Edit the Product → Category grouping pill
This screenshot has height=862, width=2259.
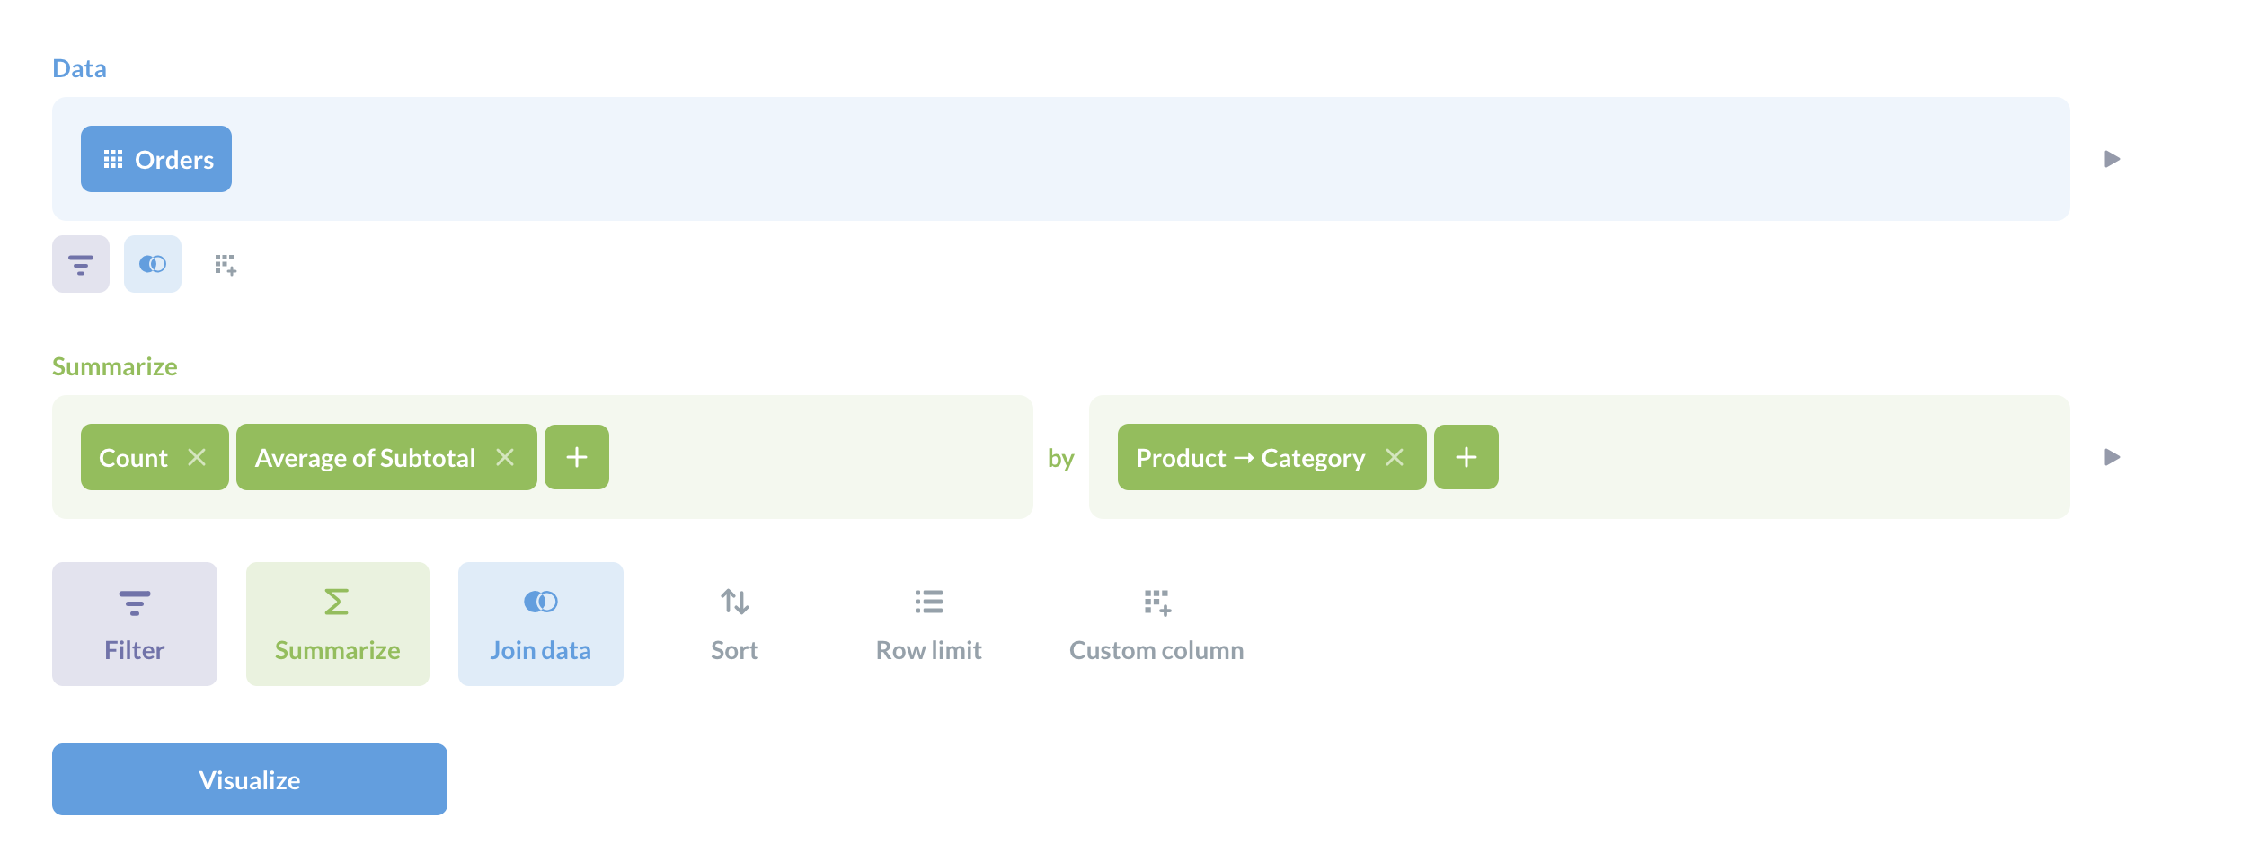[1250, 458]
